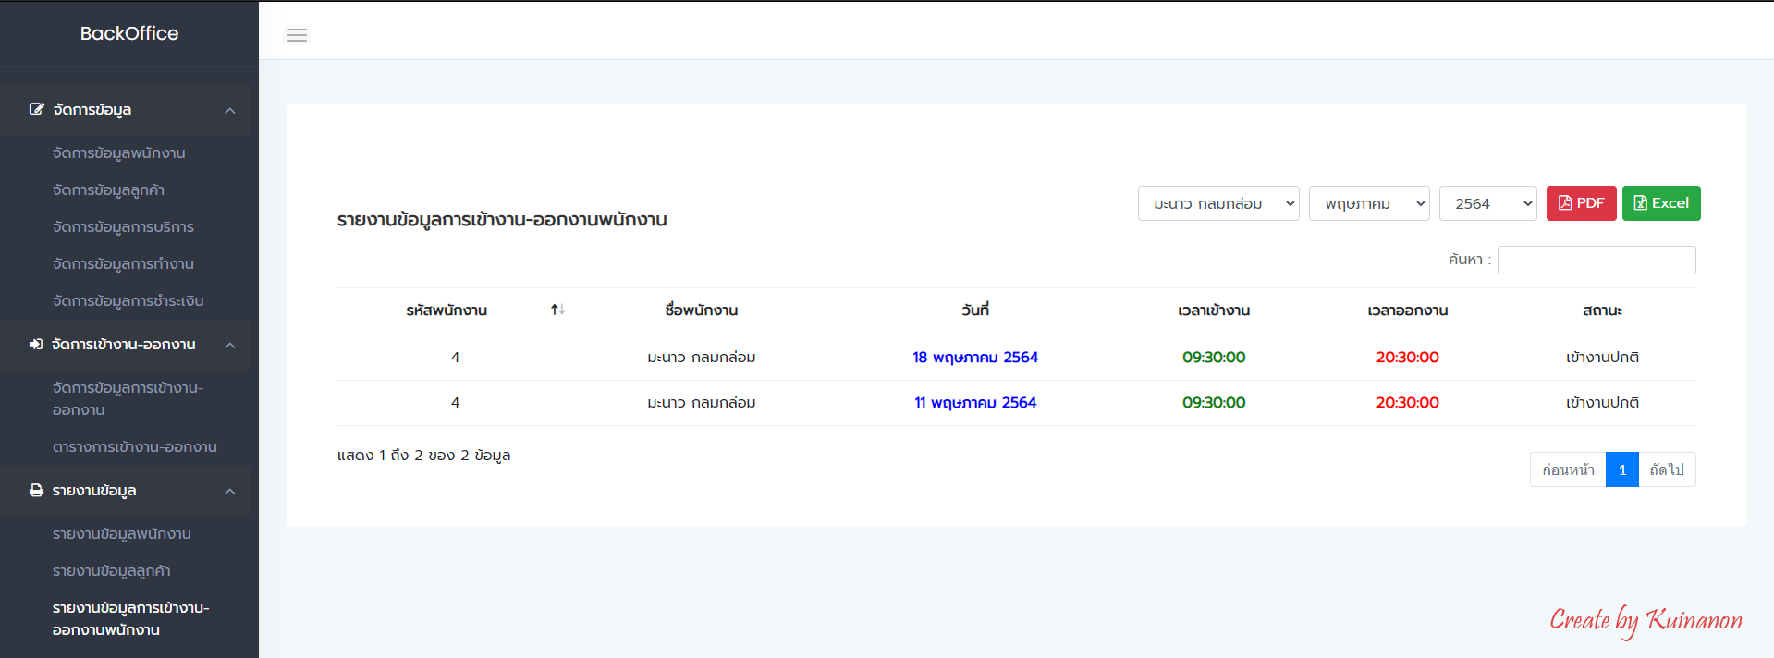
Task: Click the printer icon beside รายงานข้อมูล
Action: (36, 491)
